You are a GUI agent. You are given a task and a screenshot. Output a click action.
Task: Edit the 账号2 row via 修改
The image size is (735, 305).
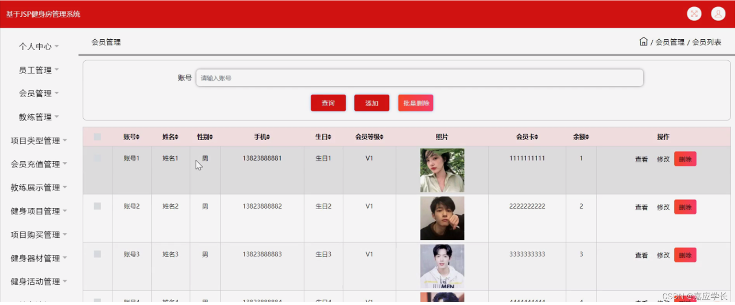click(663, 207)
